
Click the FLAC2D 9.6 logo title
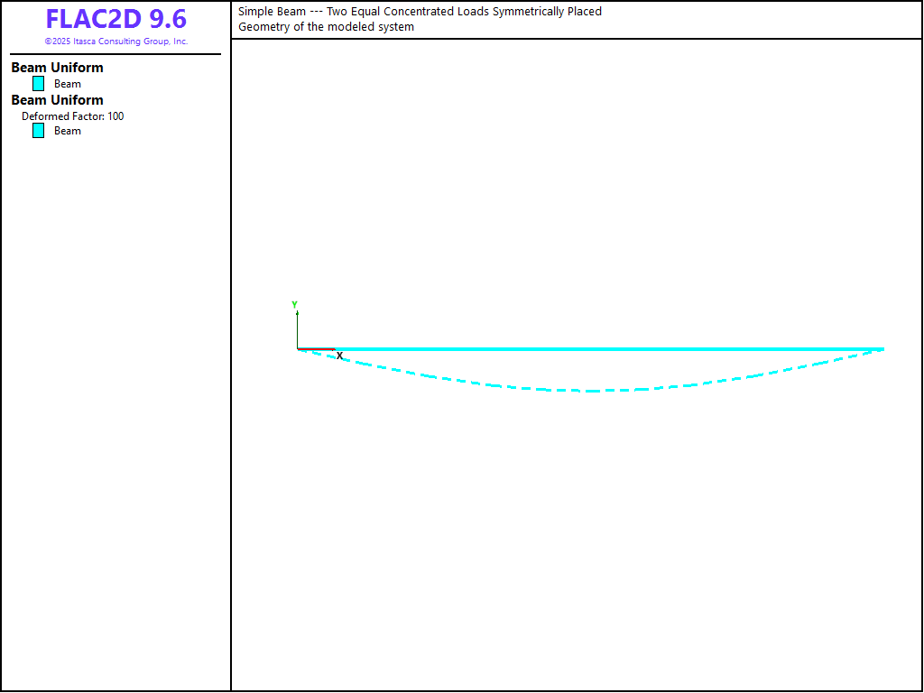click(115, 20)
